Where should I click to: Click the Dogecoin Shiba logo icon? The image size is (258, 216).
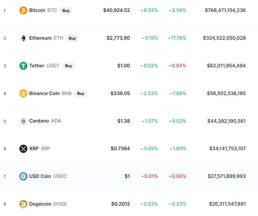click(x=23, y=204)
